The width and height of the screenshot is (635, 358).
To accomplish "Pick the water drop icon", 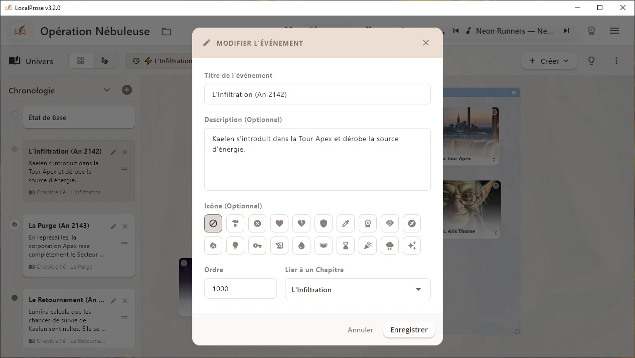I will [301, 246].
